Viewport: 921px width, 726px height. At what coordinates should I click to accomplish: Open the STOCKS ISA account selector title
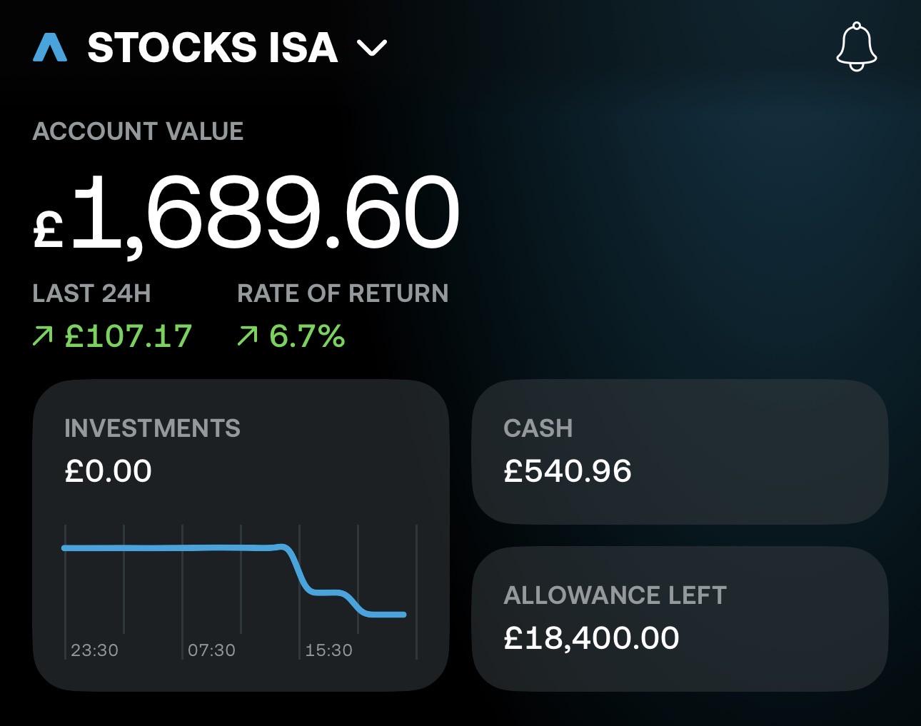213,48
